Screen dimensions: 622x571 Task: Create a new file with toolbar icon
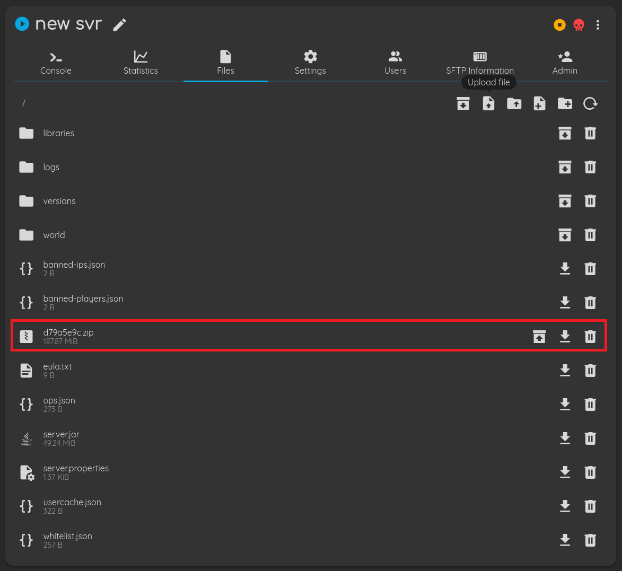[539, 103]
